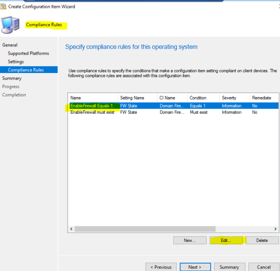Sort by the Severity column header
The image size is (280, 271).
234,98
